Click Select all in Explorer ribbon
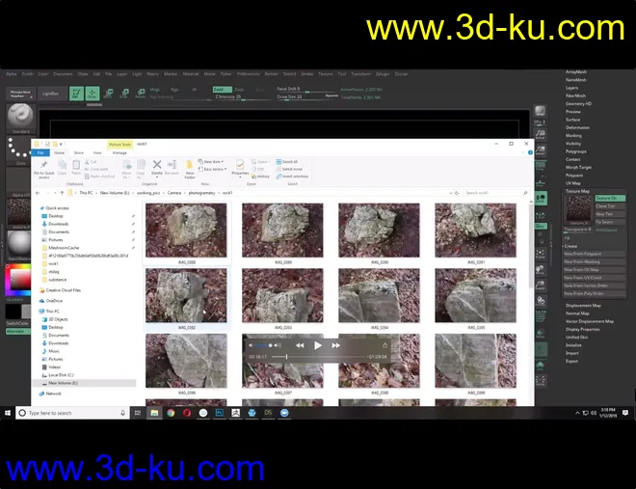 point(287,161)
